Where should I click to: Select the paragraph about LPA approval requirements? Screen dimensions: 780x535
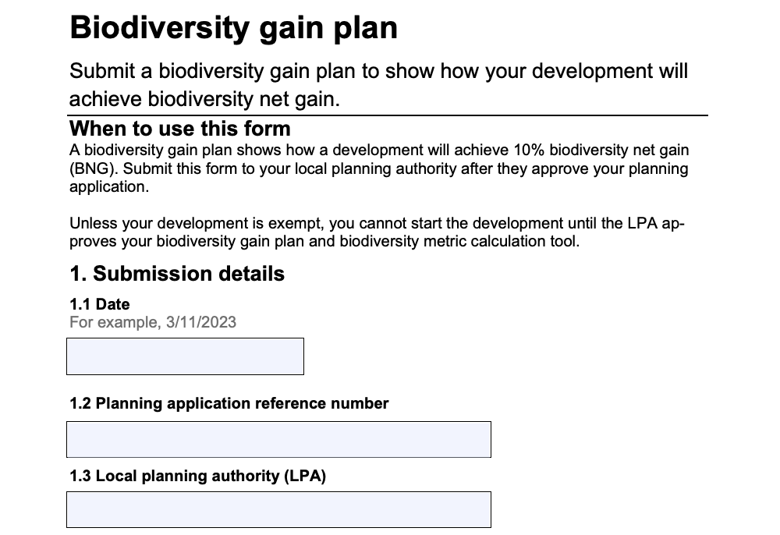click(379, 232)
